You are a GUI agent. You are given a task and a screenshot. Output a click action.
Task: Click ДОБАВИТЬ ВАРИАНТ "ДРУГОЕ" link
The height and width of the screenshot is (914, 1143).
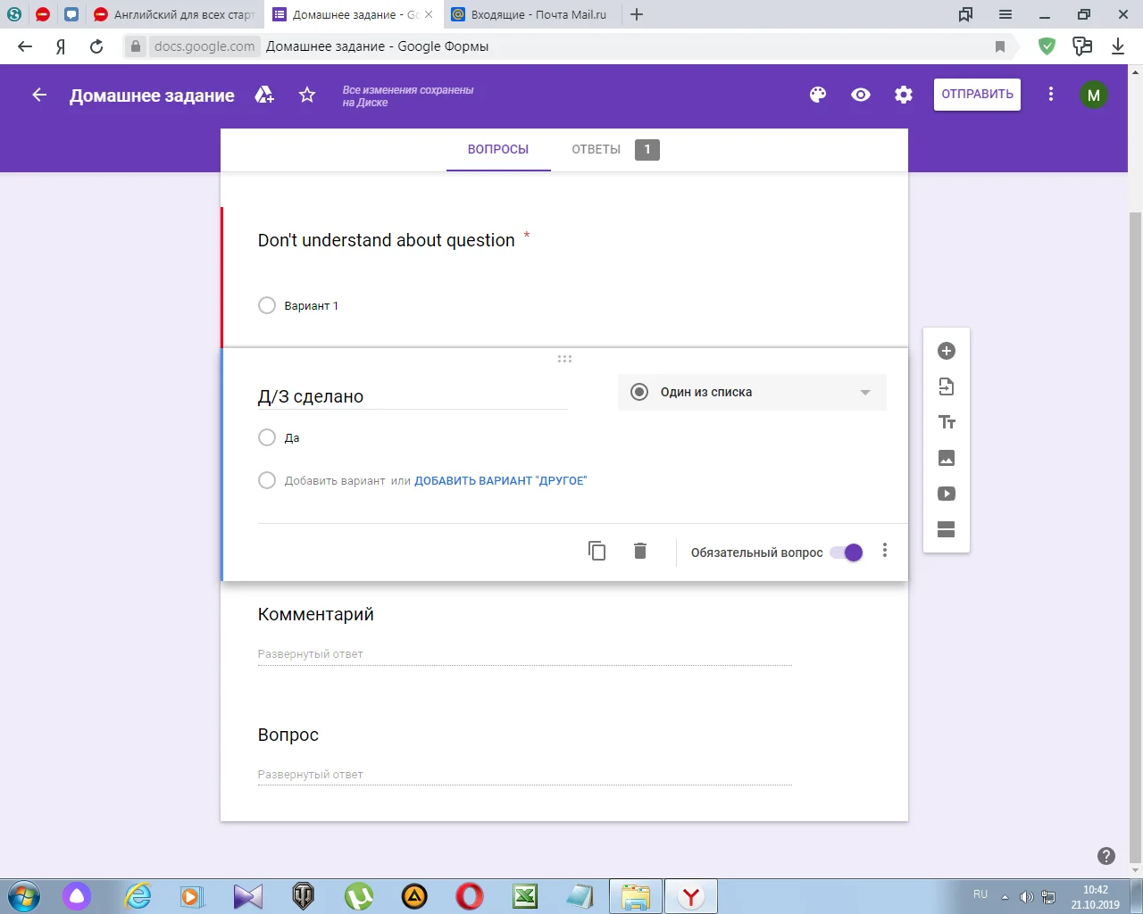pyautogui.click(x=500, y=480)
